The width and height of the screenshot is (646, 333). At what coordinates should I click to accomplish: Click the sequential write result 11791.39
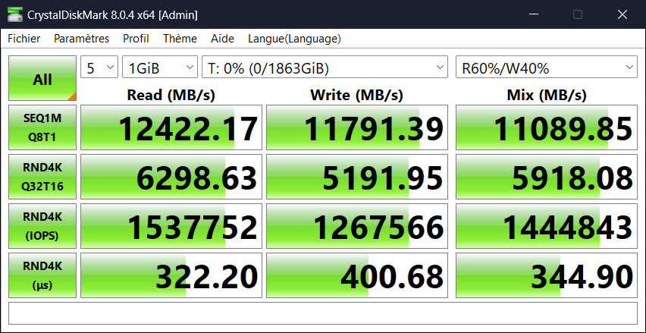pos(357,128)
